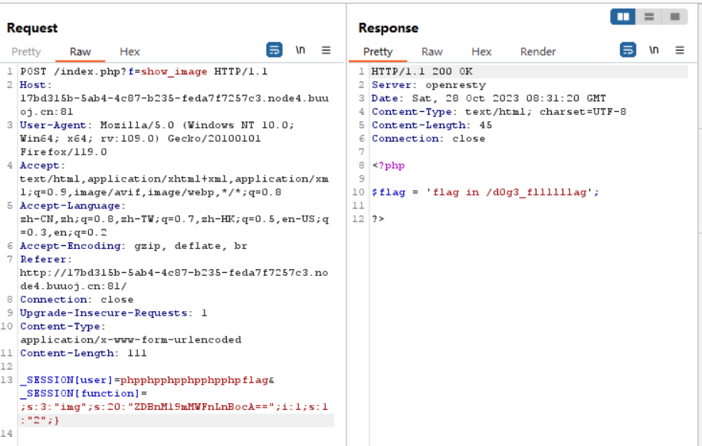
Task: Click the $flag variable line in response
Action: [485, 192]
